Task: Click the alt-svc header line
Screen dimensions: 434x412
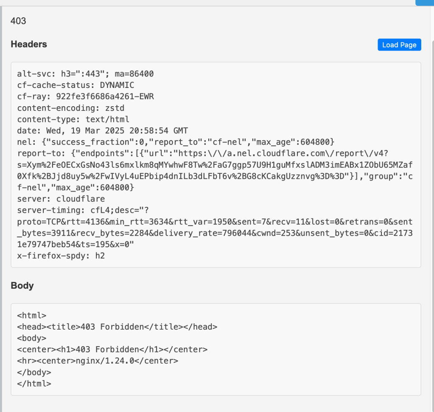Action: [x=85, y=74]
